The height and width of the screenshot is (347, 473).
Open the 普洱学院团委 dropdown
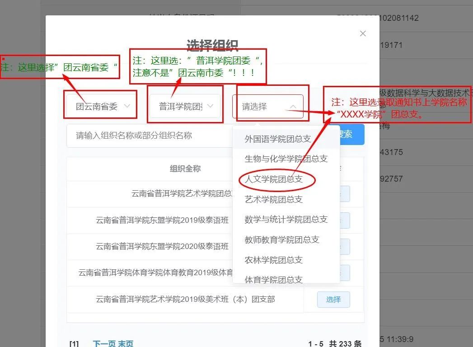coord(185,107)
